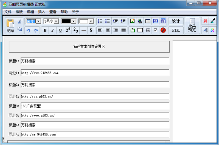The image size is (219, 145).
Task: Toggle italic formatting (I)
Action: click(53, 30)
